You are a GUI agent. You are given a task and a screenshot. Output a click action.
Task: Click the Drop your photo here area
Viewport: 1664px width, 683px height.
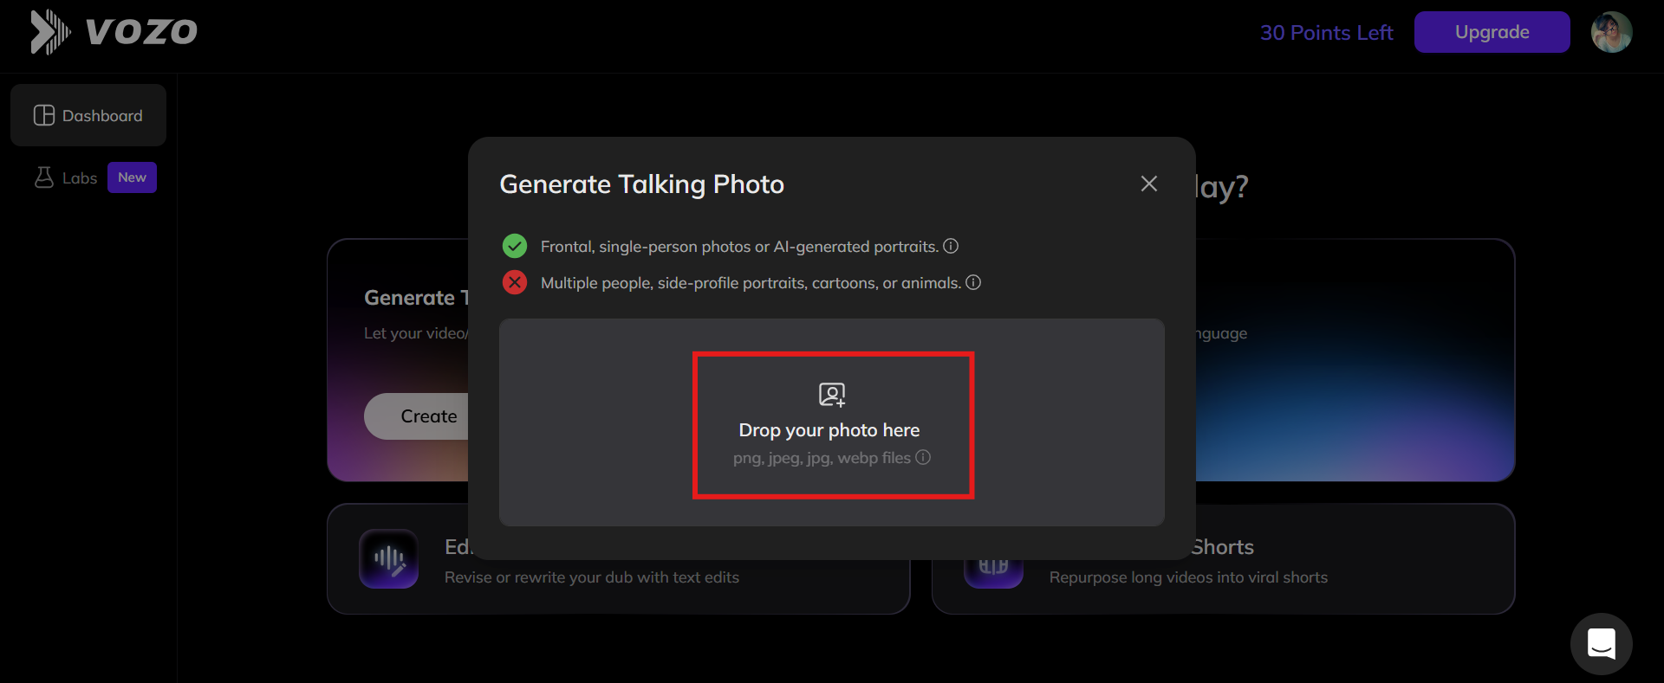coord(832,426)
